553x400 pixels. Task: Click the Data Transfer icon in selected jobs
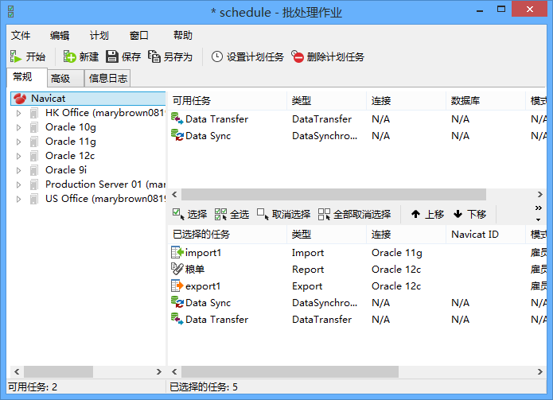click(177, 319)
